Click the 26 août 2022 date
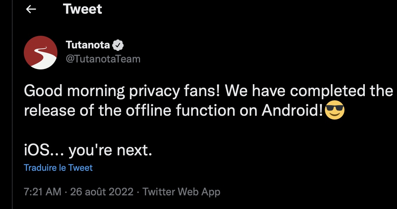The width and height of the screenshot is (397, 209). (x=102, y=192)
